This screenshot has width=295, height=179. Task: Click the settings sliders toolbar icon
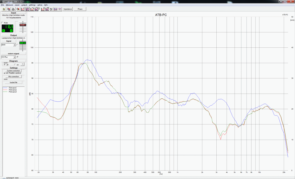[x=51, y=9]
